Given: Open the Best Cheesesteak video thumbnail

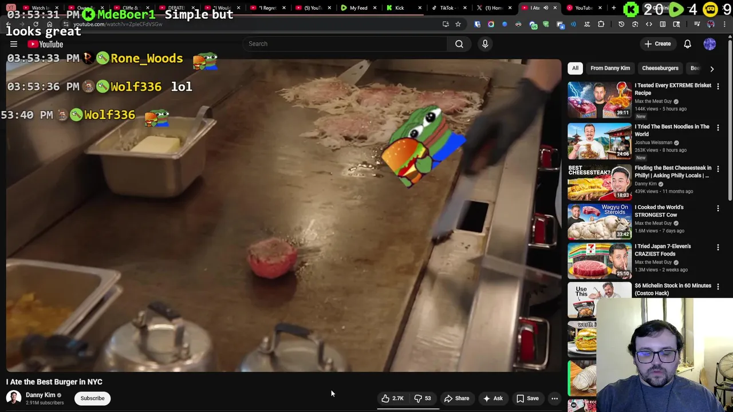Looking at the screenshot, I should click(x=600, y=182).
